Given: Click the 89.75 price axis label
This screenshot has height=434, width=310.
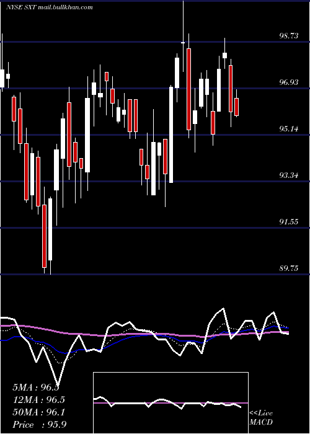Looking at the screenshot, I should point(289,268).
